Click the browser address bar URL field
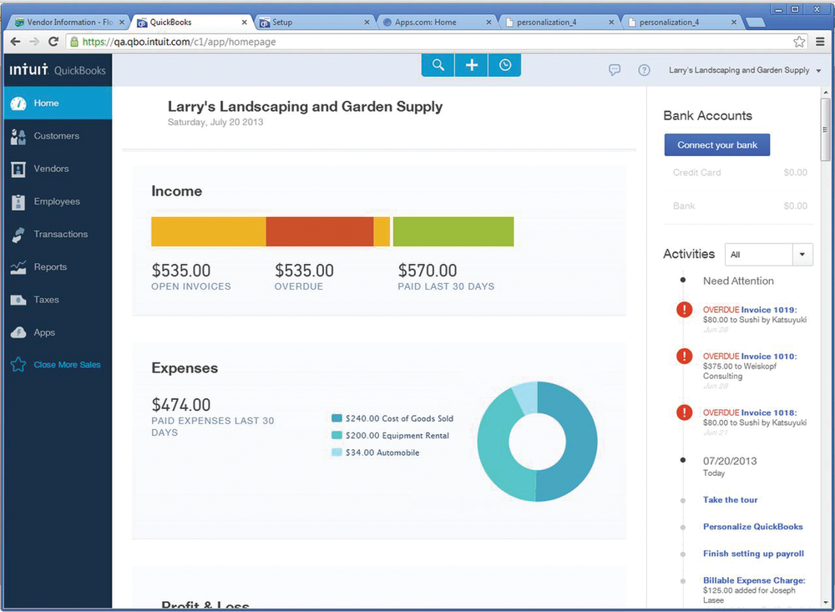Viewport: 835px width, 612px height. [x=417, y=42]
